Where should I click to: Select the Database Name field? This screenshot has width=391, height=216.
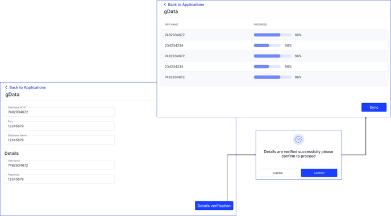[60, 140]
